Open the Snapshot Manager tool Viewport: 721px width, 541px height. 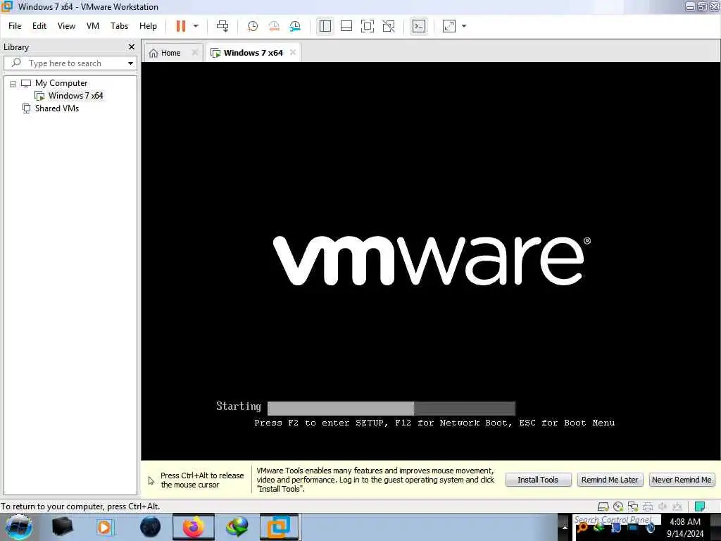295,26
